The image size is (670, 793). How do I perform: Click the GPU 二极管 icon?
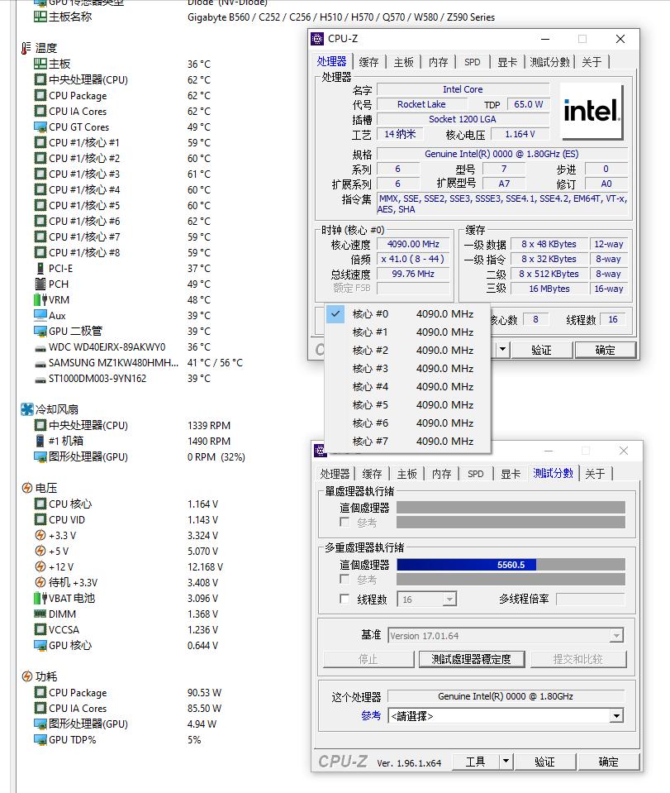pos(40,331)
